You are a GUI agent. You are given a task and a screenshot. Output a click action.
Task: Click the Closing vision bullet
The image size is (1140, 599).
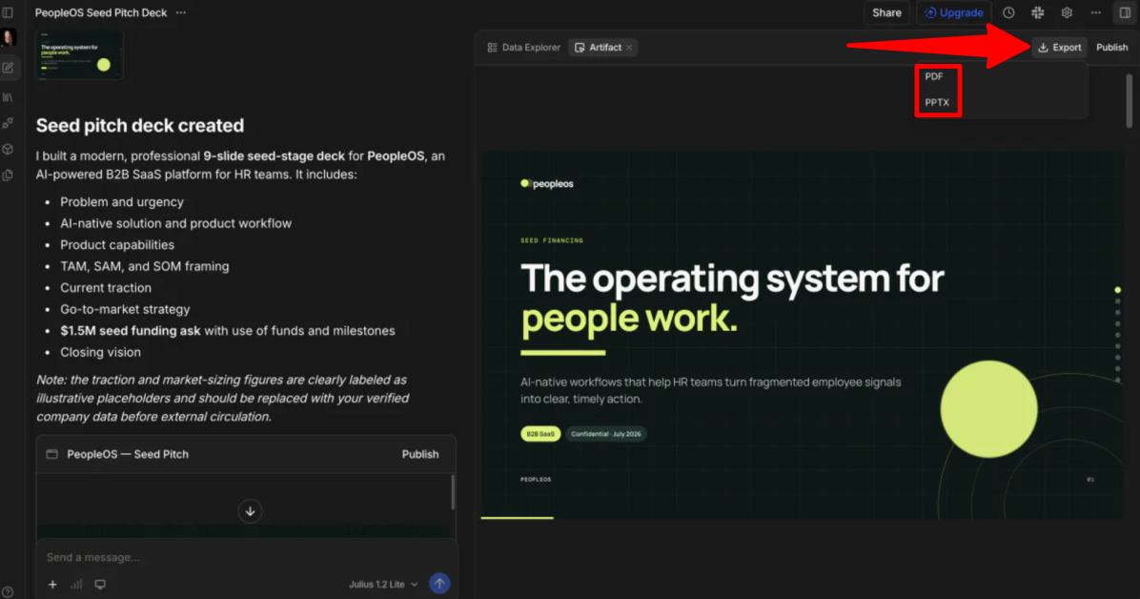[100, 352]
